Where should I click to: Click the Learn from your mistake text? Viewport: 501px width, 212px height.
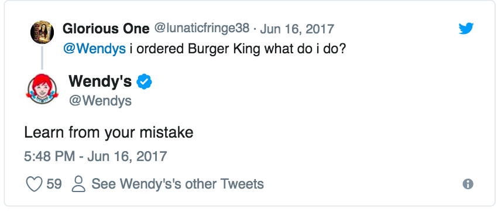coord(109,133)
